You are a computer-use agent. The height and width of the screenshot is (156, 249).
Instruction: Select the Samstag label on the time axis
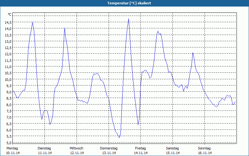click(x=172, y=148)
